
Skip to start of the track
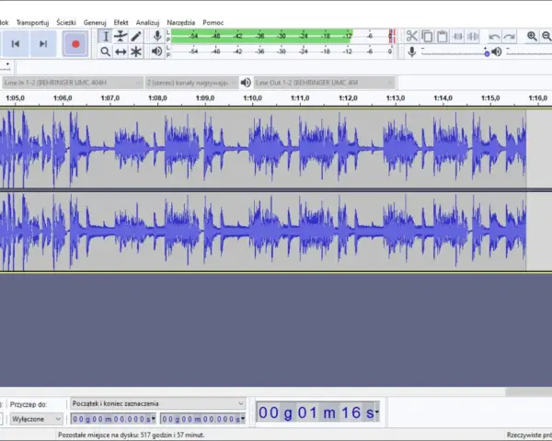click(x=15, y=44)
